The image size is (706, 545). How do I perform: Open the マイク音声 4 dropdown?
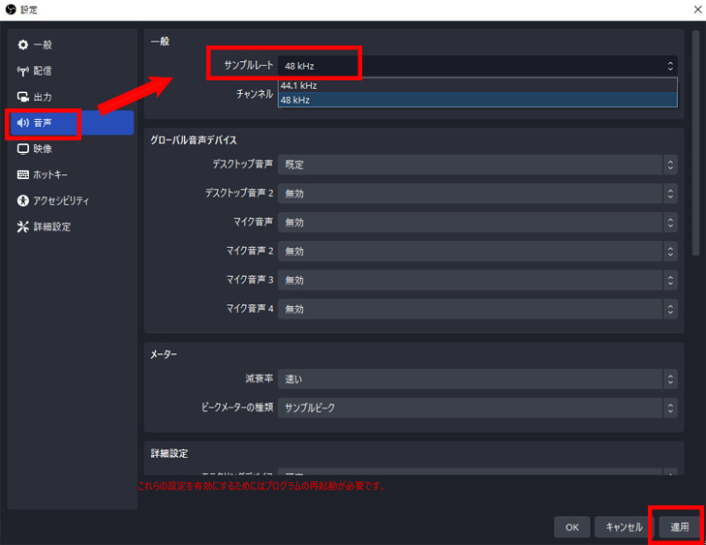(x=477, y=309)
